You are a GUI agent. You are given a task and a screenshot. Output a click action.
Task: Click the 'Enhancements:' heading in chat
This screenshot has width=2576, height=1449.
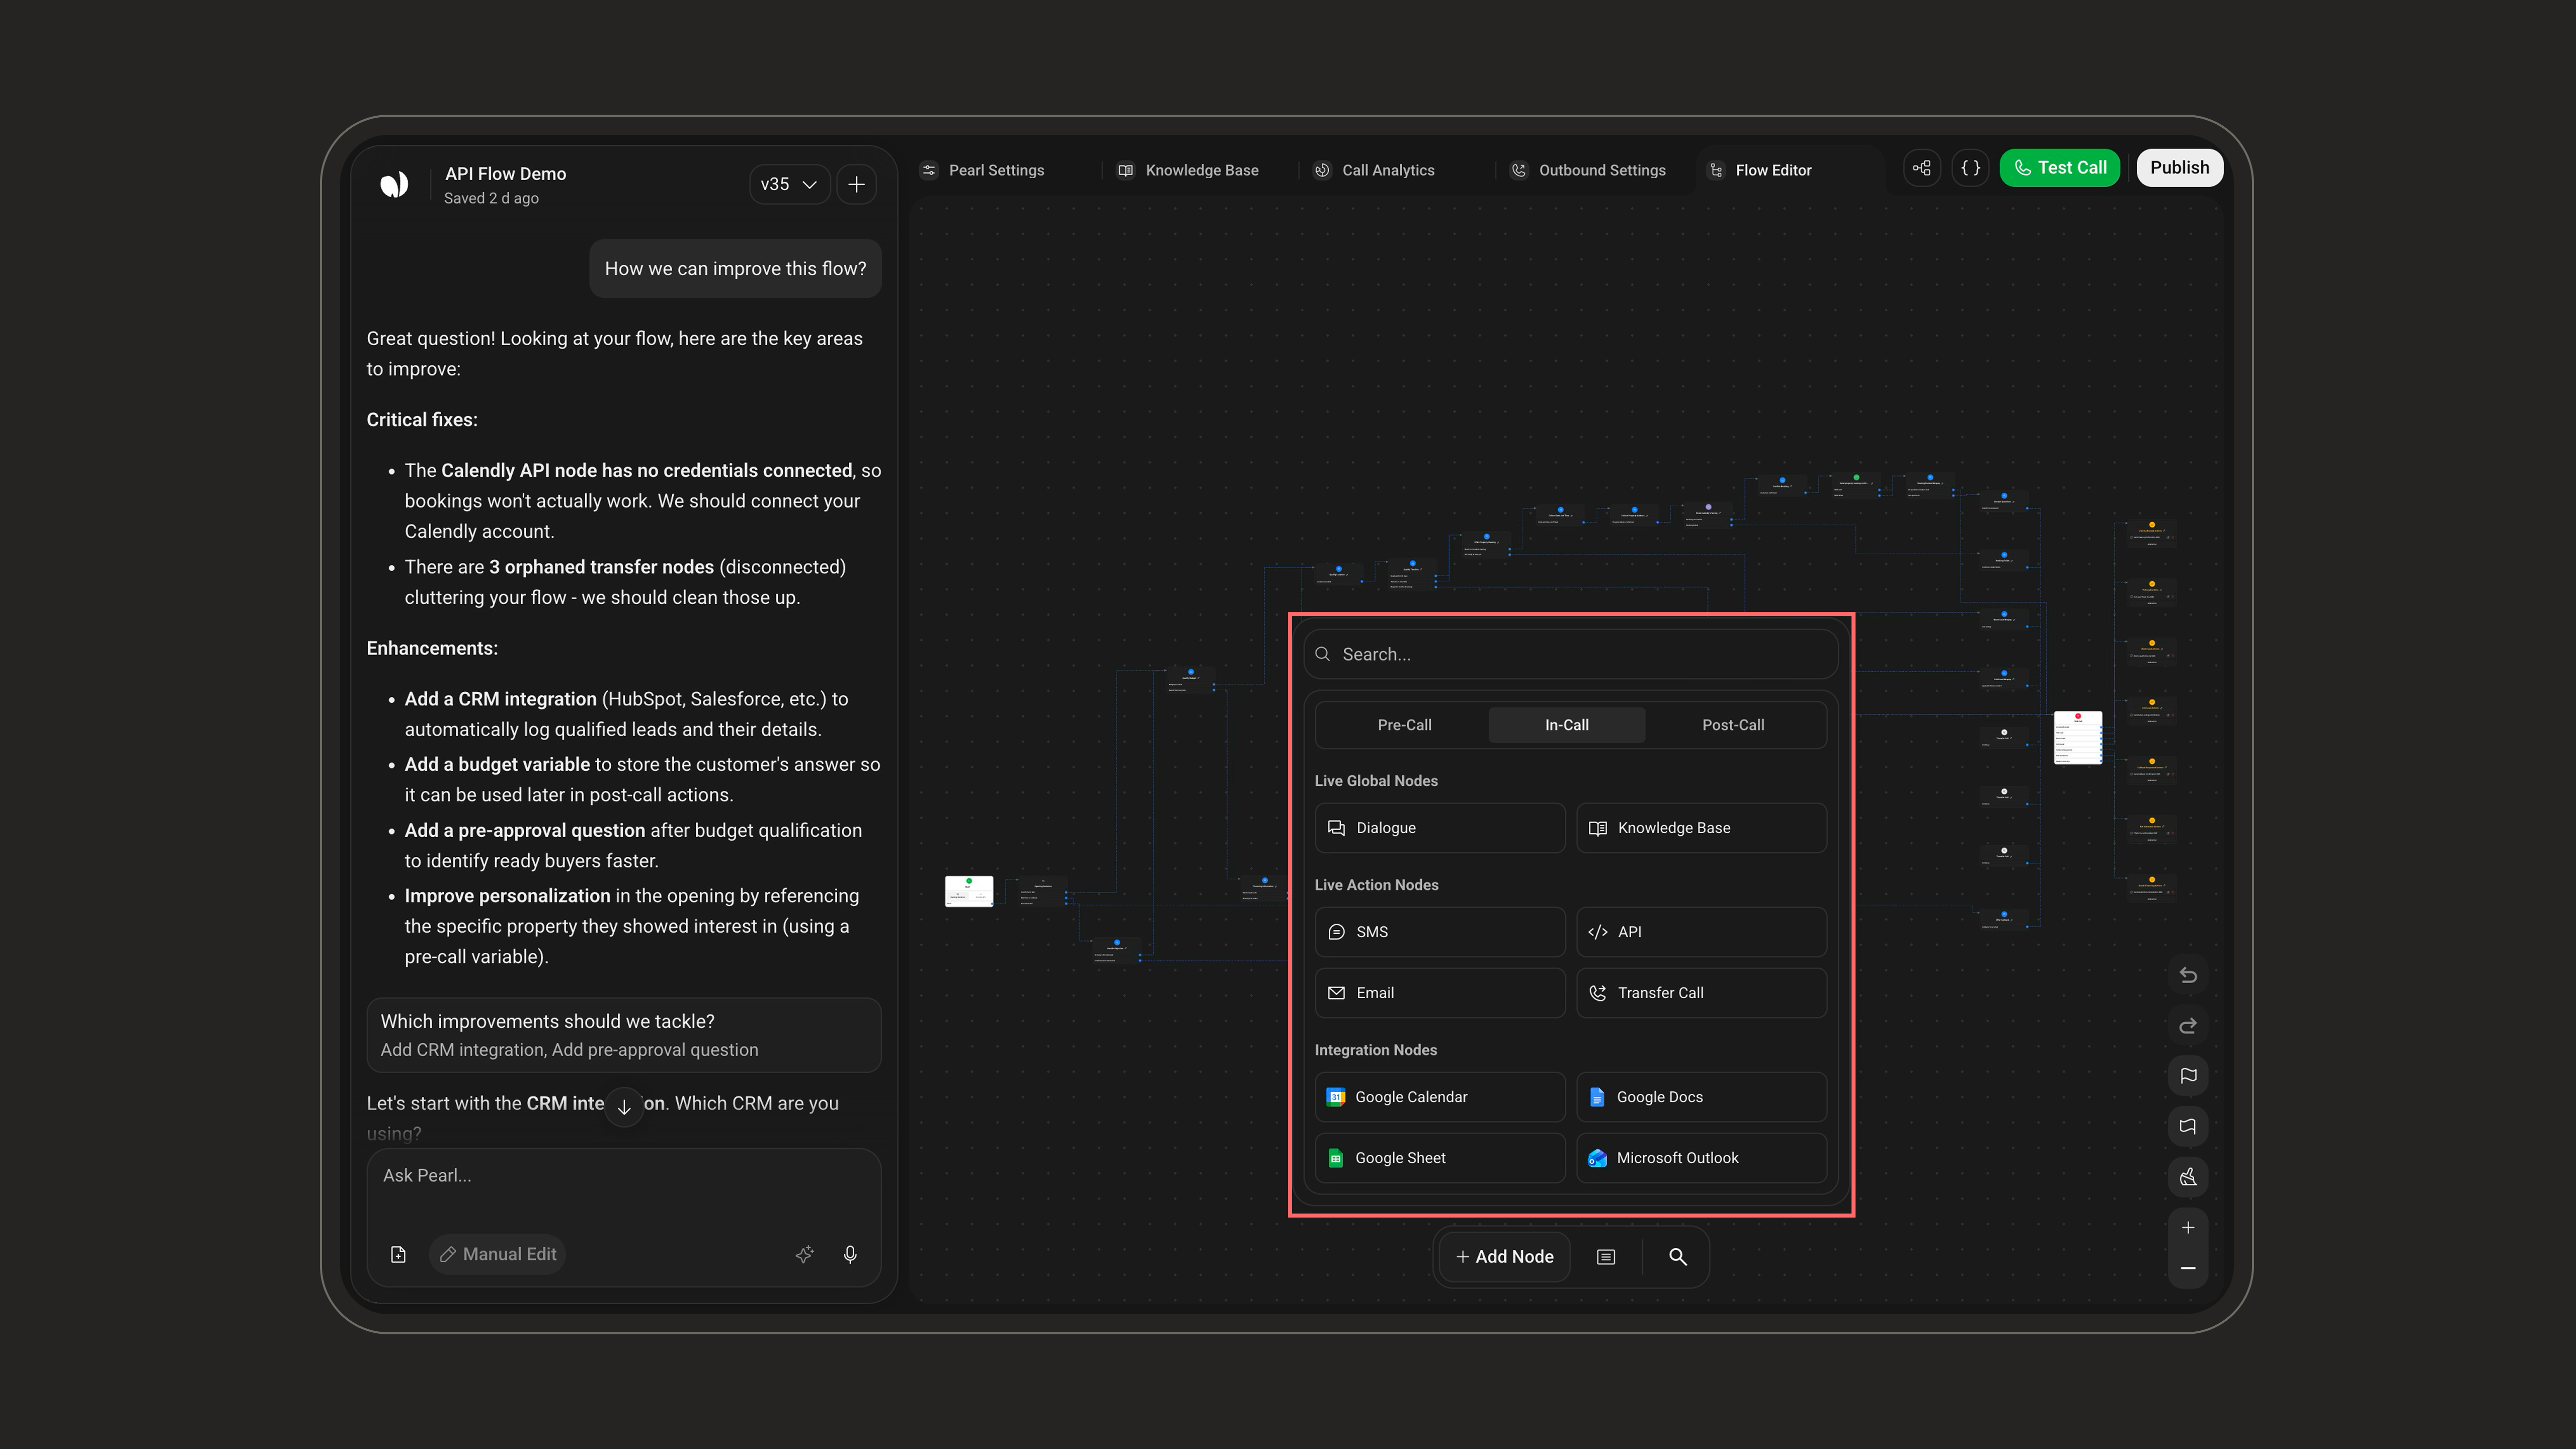pos(432,648)
